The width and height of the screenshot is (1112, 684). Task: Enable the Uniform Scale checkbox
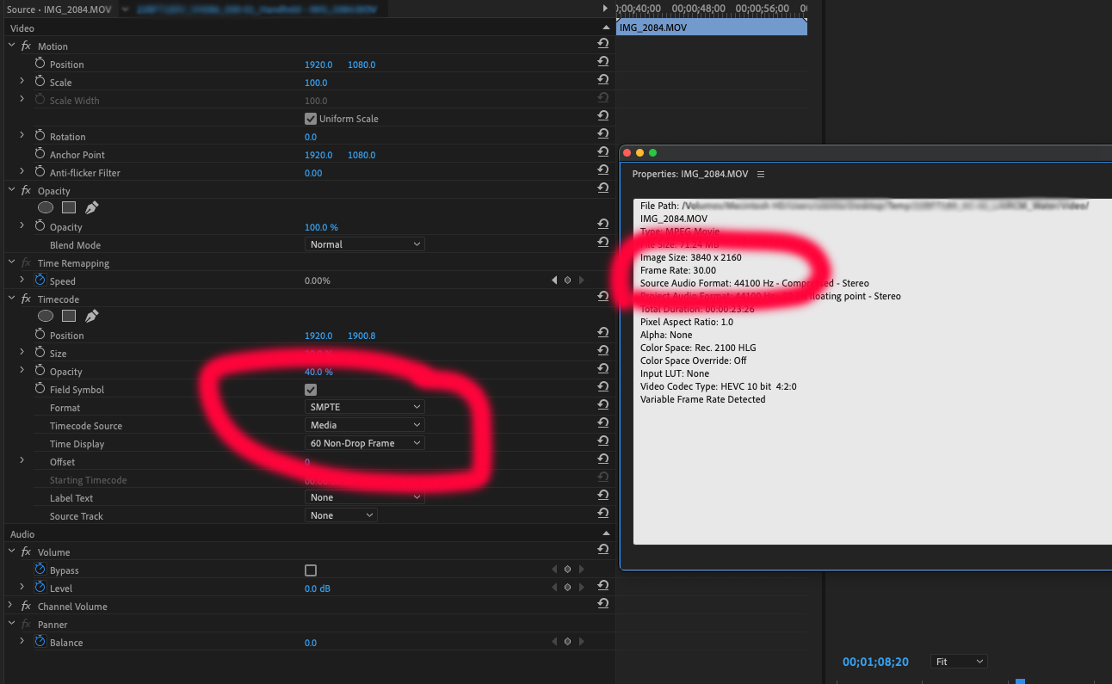pyautogui.click(x=311, y=119)
